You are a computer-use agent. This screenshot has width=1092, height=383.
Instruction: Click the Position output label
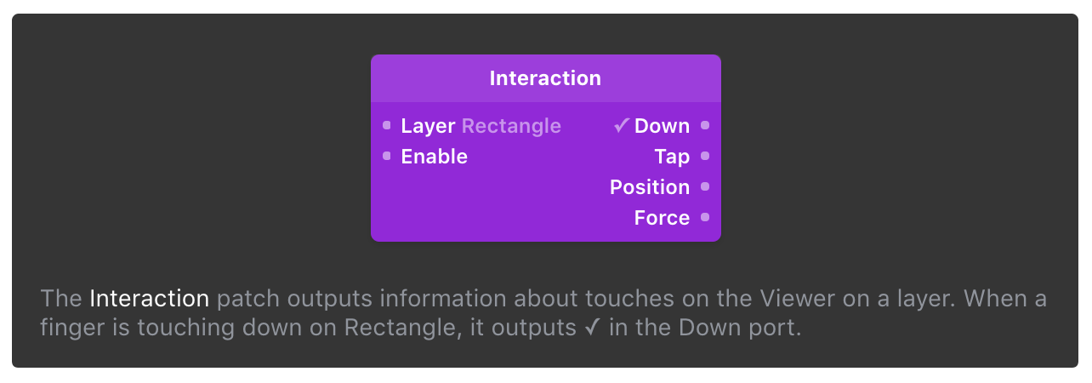[650, 187]
